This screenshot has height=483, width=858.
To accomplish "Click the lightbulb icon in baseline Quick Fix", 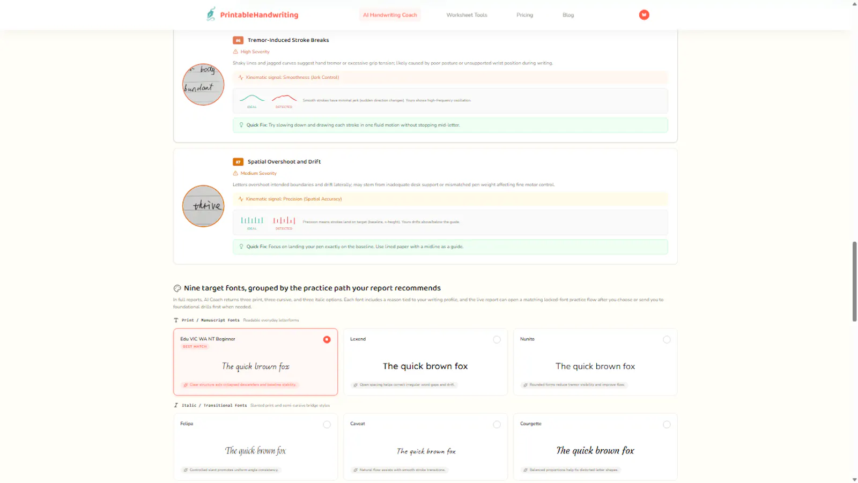I will (x=241, y=247).
